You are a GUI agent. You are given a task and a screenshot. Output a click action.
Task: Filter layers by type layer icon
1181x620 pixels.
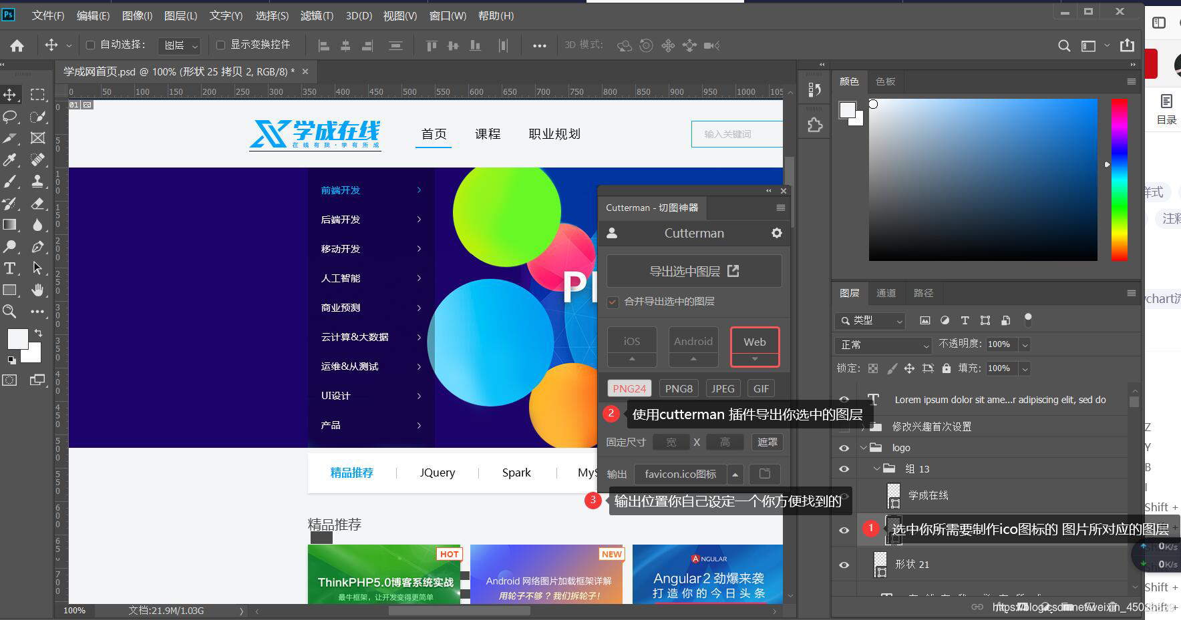pos(965,320)
